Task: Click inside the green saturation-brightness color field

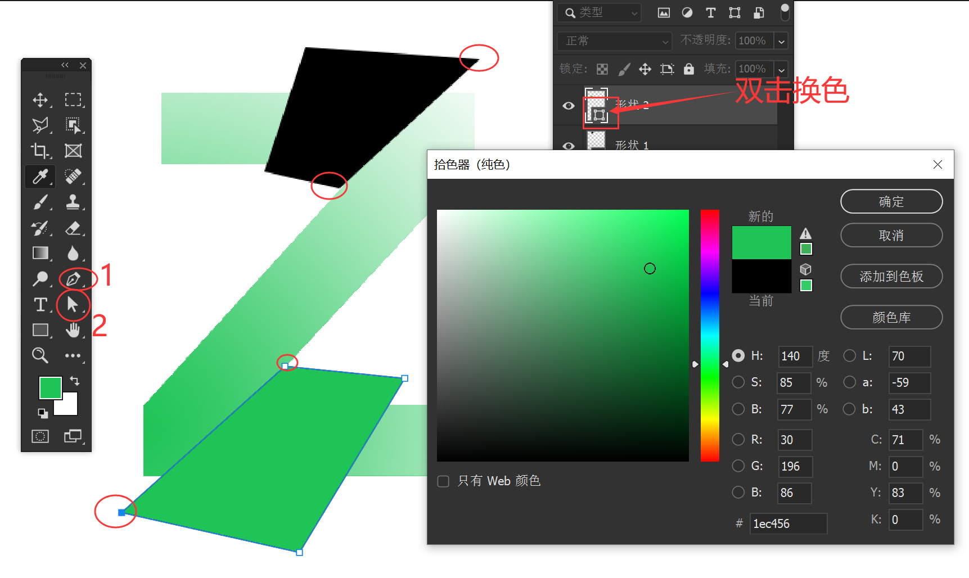Action: coord(563,336)
